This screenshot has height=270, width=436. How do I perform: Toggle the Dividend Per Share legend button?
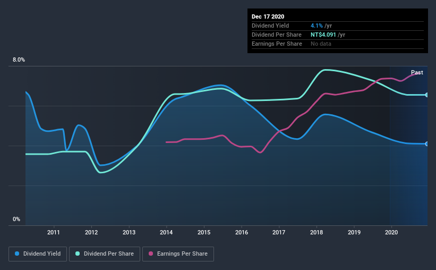105,254
